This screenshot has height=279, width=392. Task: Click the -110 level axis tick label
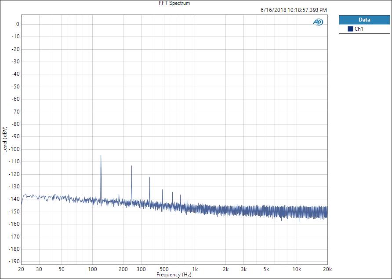14,162
